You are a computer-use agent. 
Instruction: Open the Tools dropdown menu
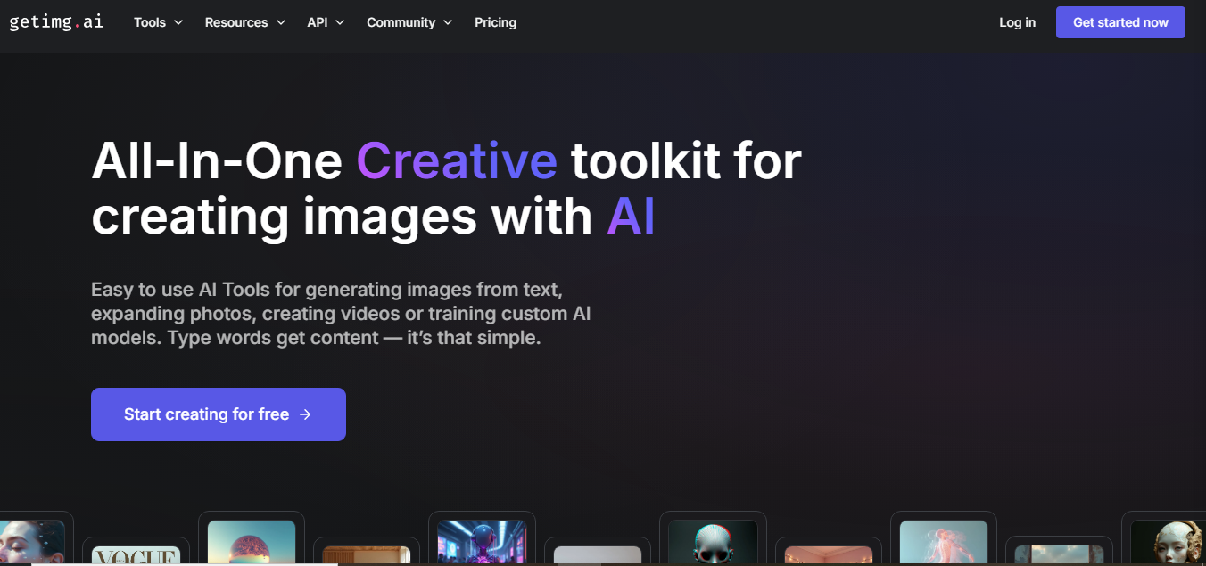point(158,22)
